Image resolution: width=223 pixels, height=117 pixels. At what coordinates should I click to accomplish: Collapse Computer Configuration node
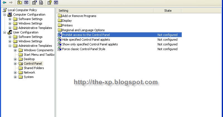click(x=4, y=14)
